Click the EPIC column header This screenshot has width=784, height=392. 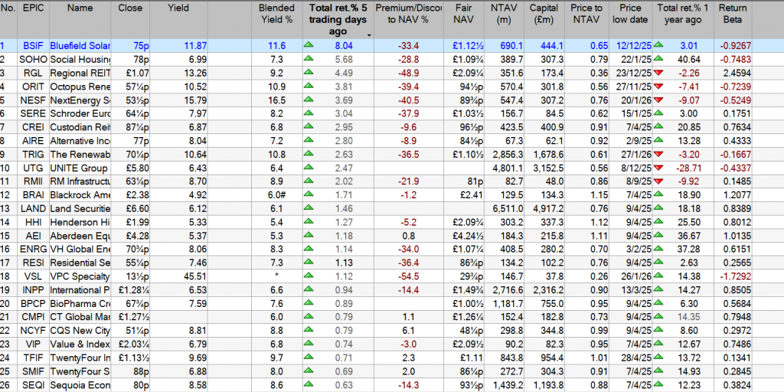(x=33, y=8)
